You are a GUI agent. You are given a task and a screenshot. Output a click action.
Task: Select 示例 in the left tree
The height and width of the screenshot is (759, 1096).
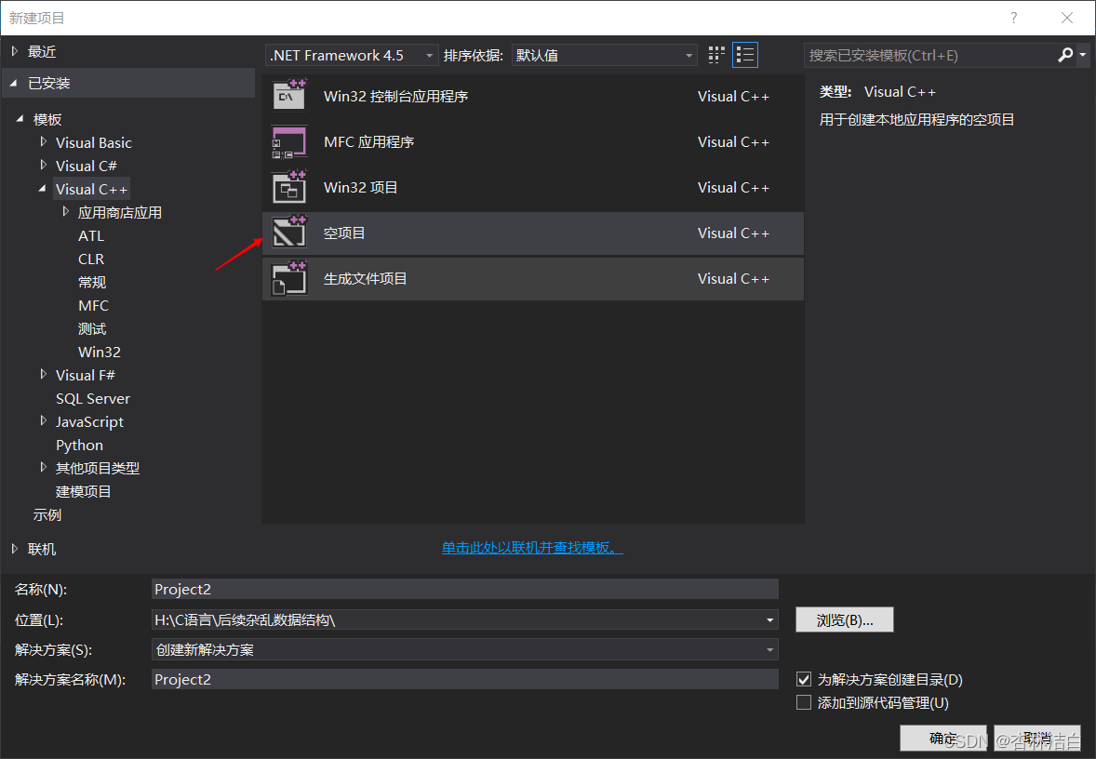click(47, 515)
